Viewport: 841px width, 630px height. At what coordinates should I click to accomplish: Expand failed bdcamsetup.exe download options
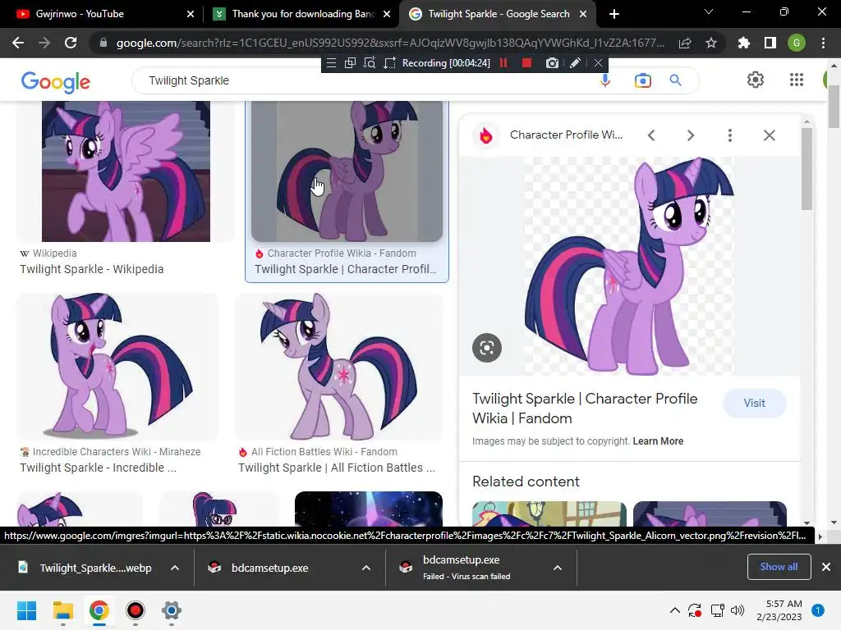(558, 568)
